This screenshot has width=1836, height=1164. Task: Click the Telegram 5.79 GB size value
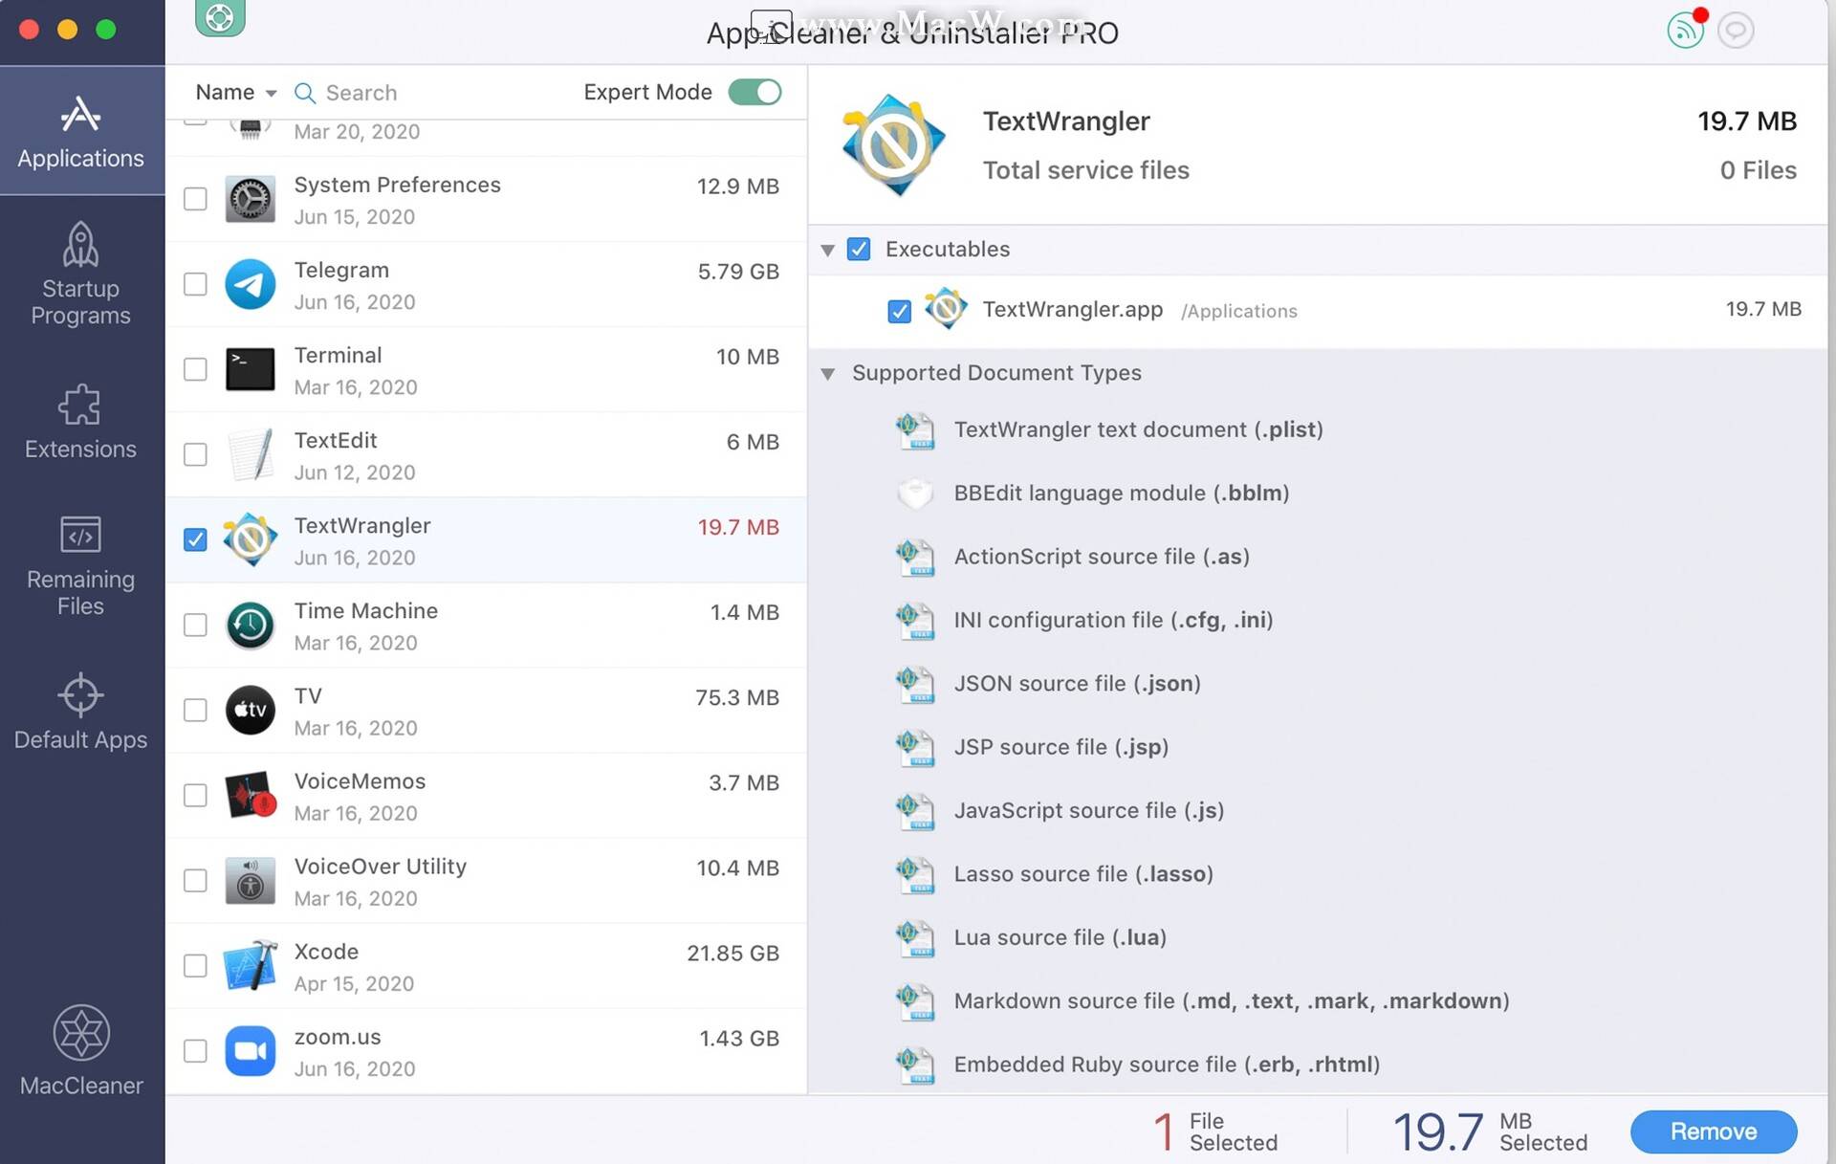[x=738, y=272]
